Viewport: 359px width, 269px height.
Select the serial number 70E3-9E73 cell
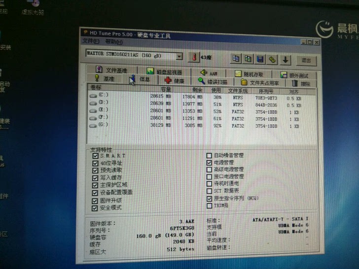click(266, 98)
